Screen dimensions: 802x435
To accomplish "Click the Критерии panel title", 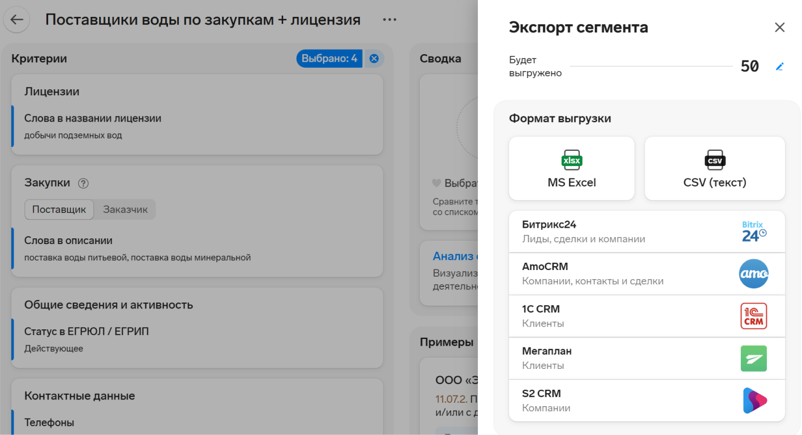I will coord(39,58).
